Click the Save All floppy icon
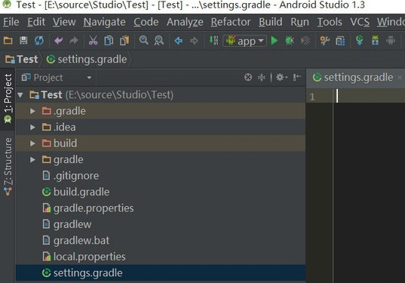The height and width of the screenshot is (283, 405). [23, 41]
